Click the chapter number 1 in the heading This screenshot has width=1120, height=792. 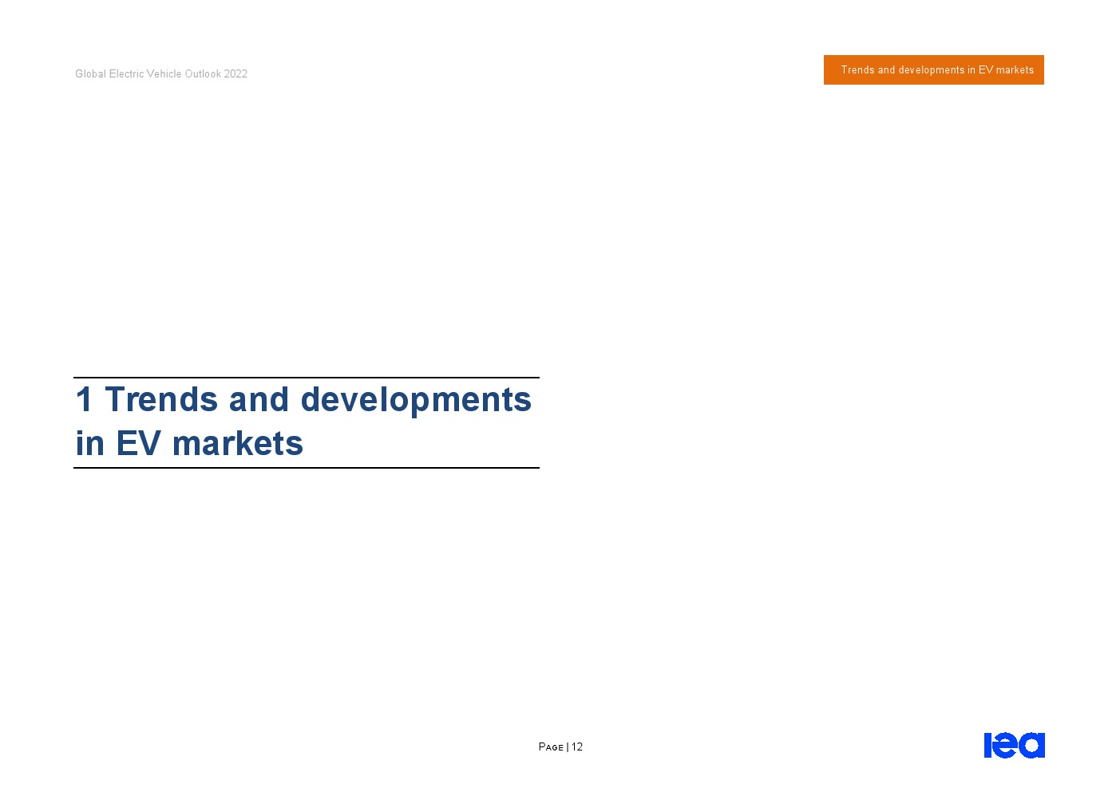pyautogui.click(x=84, y=400)
